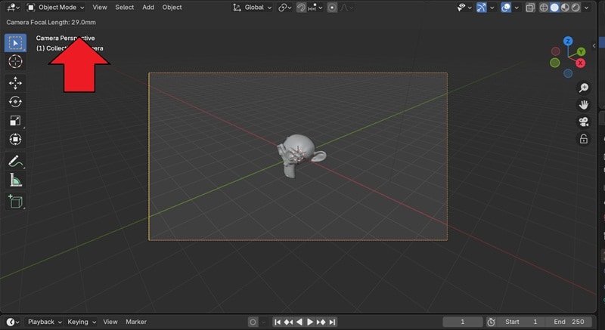The width and height of the screenshot is (605, 330).
Task: Click the blue Z axis on gizmo
Action: (x=568, y=42)
